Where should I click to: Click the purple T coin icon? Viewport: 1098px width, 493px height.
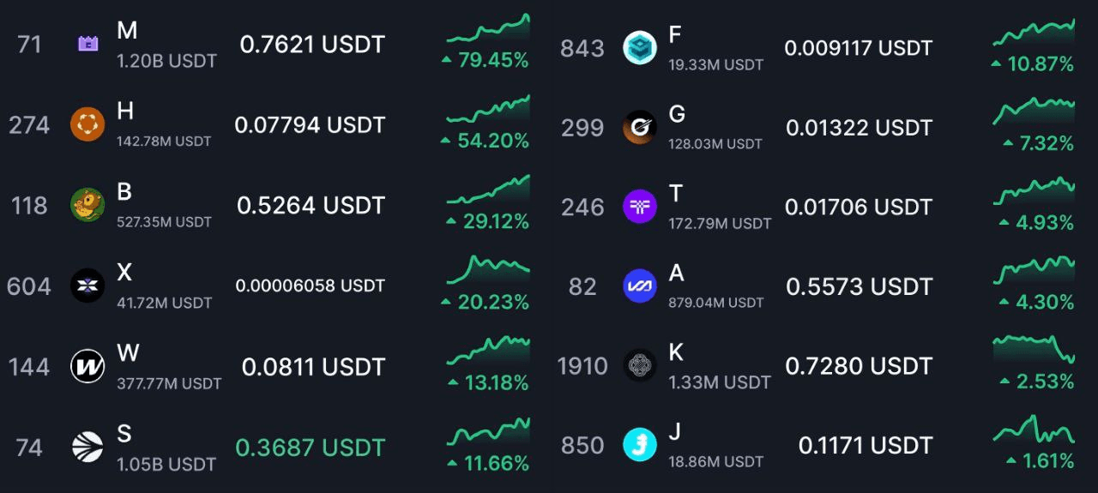(x=640, y=207)
